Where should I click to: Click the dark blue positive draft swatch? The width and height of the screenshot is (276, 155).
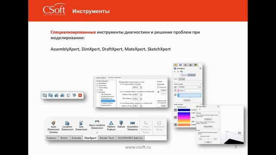pyautogui.click(x=184, y=110)
